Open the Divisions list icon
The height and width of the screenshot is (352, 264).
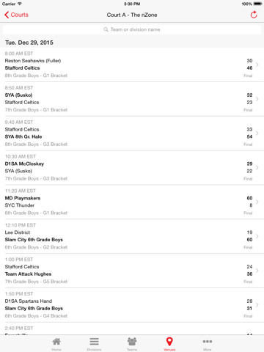[x=94, y=342]
